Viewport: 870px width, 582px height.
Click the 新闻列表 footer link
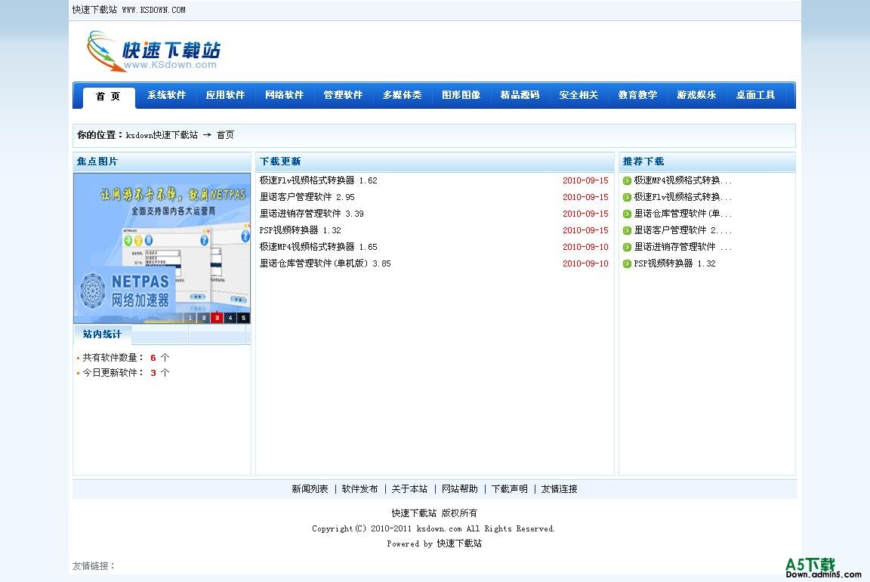pyautogui.click(x=310, y=489)
